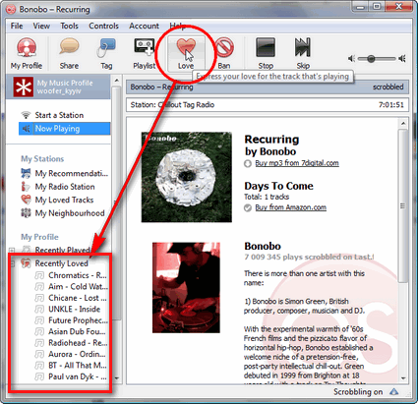Select the Recently Loved item

pyautogui.click(x=61, y=263)
